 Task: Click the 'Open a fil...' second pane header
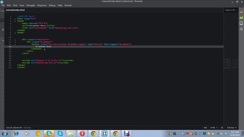pos(231,10)
